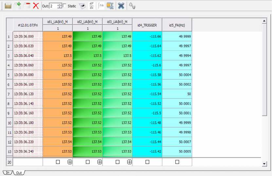This screenshot has width=272, height=176.
Task: Expand plus box under id2_UA(kV)_M column
Action: tap(100, 162)
